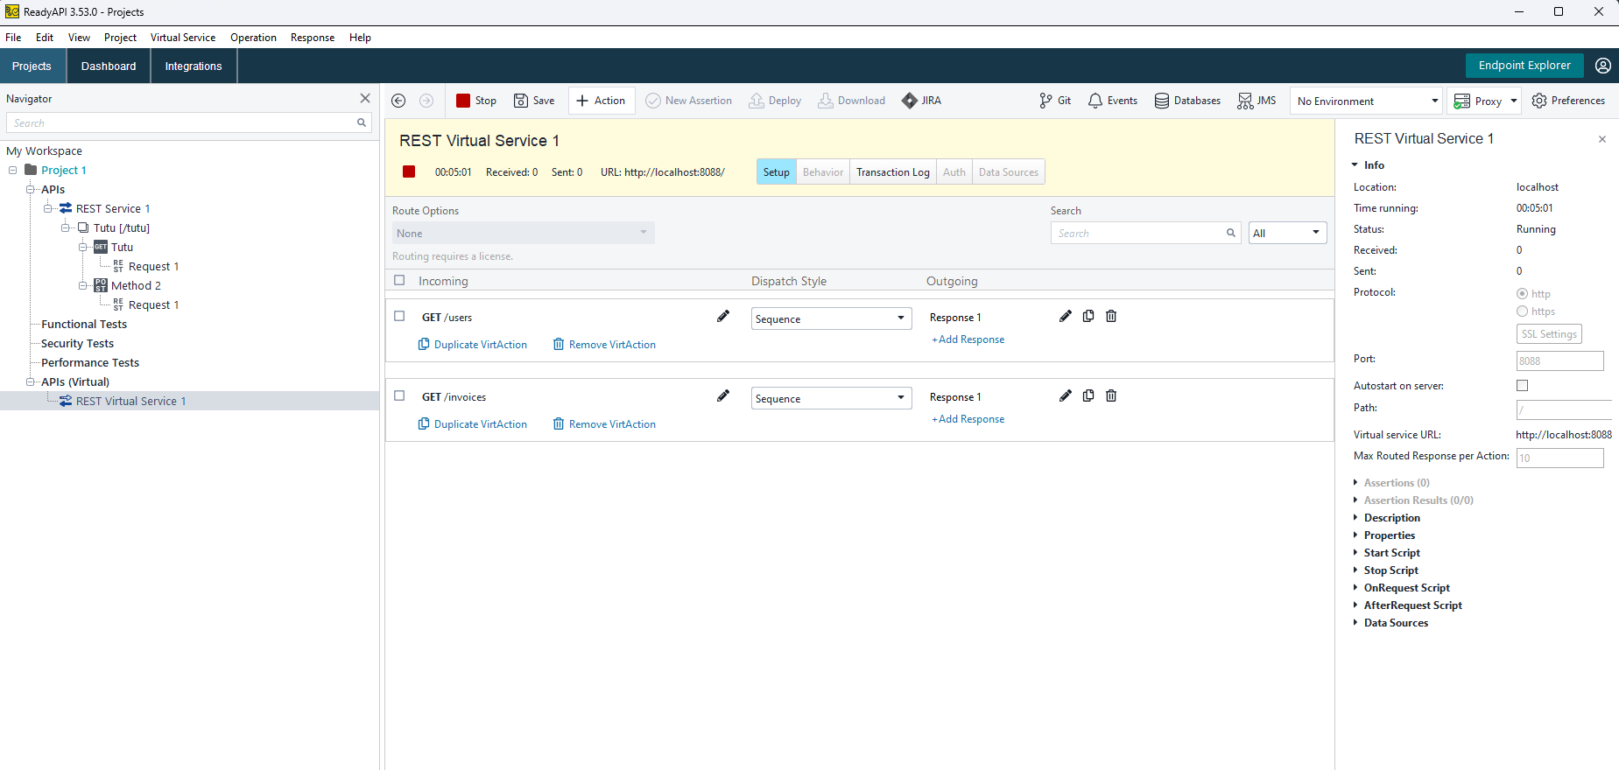1619x770 pixels.
Task: Open the Git toolbar option
Action: pos(1054,101)
